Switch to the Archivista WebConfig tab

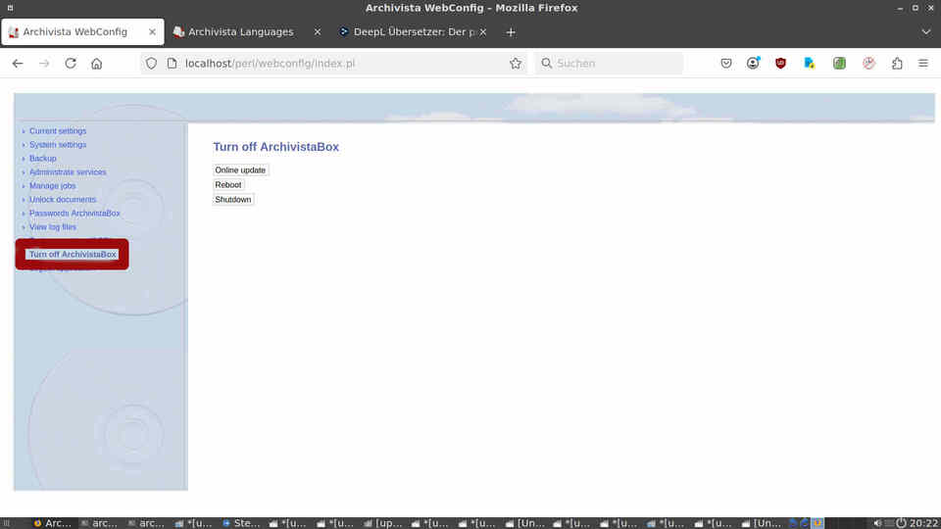pyautogui.click(x=82, y=32)
